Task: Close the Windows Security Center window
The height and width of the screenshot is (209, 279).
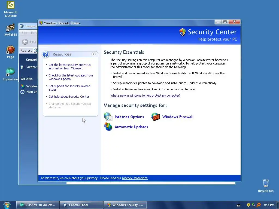Action: click(235, 22)
